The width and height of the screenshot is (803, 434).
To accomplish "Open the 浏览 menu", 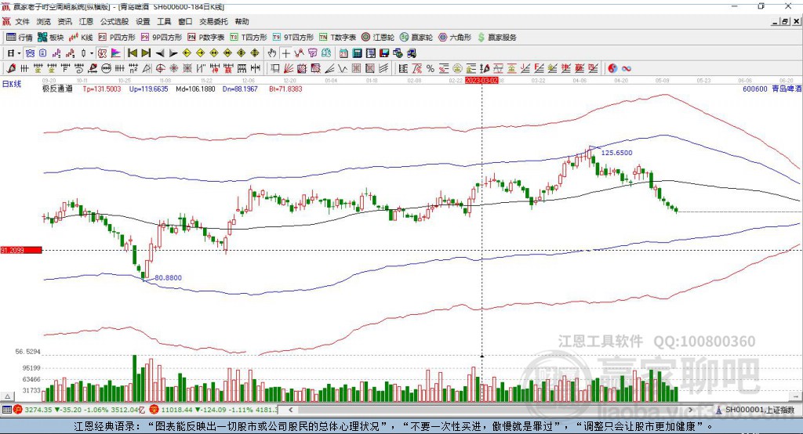I will coord(44,21).
